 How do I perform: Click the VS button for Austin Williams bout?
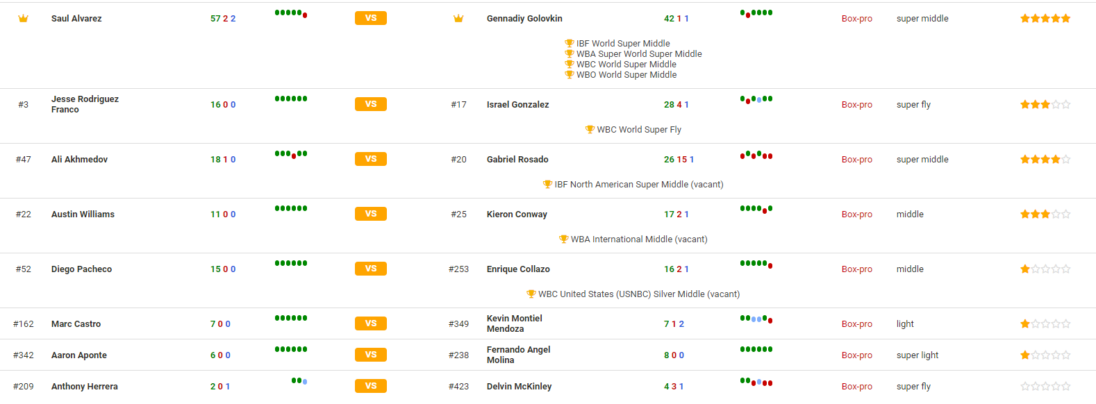click(x=371, y=214)
